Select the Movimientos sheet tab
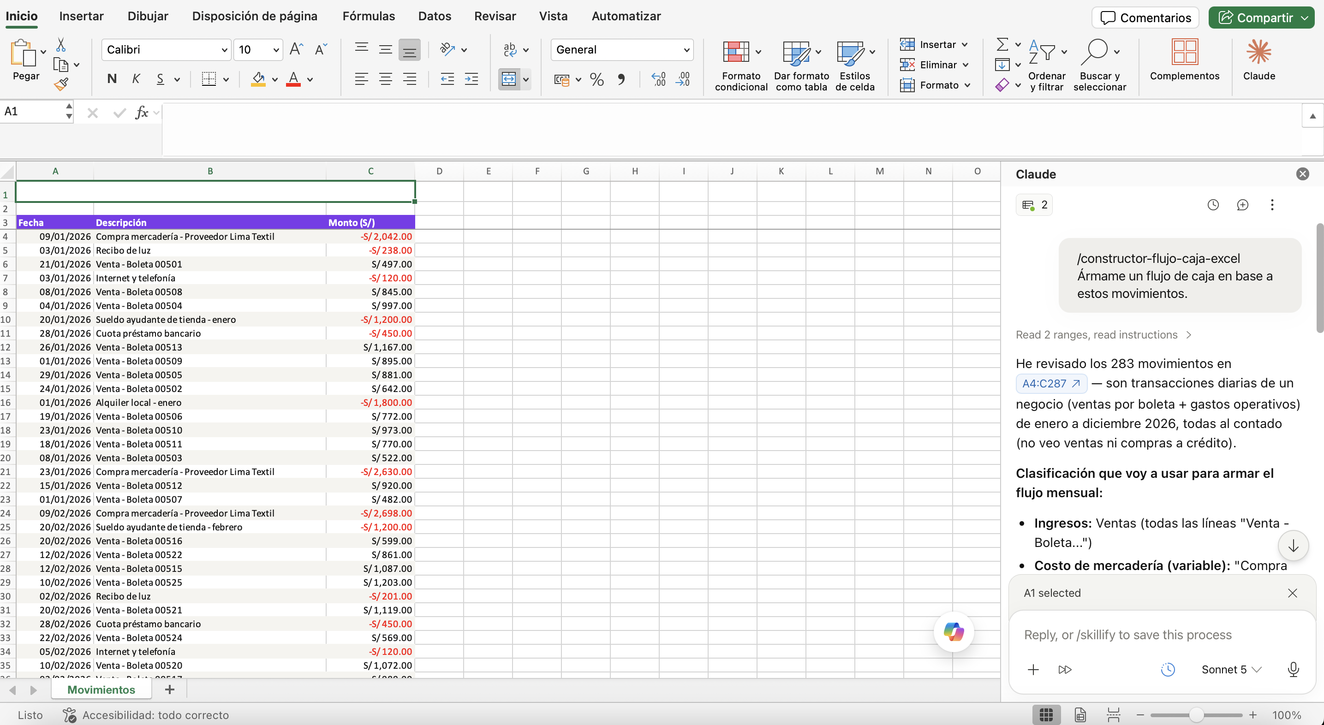The height and width of the screenshot is (725, 1324). (101, 689)
